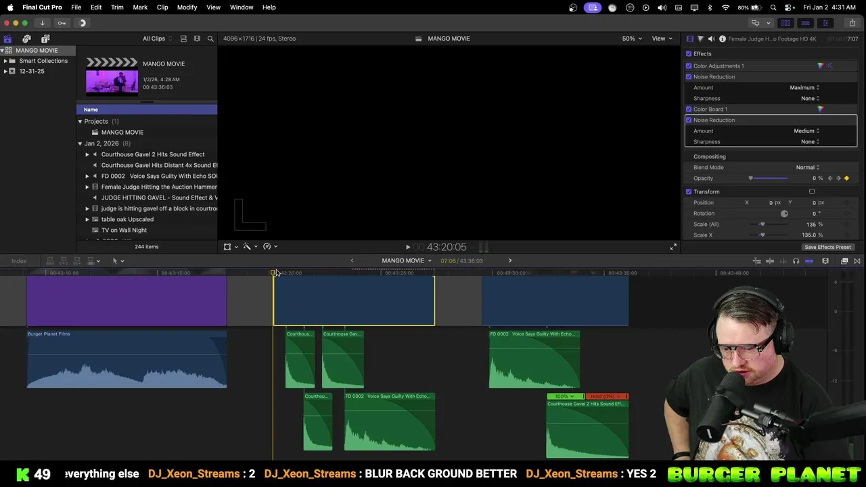Change second Noise Reduction Amount Medium
Screen dimensions: 866x487
(x=806, y=131)
